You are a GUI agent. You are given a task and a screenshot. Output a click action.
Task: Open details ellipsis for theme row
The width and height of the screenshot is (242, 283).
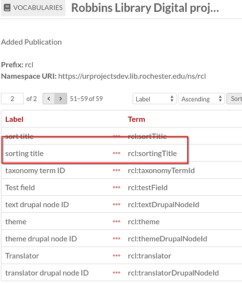click(116, 221)
